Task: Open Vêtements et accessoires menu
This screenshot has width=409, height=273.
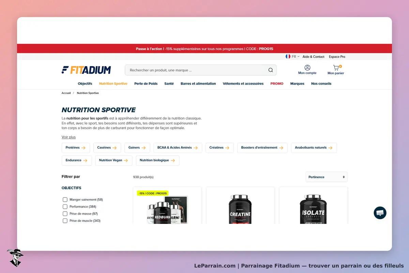Action: coord(243,84)
